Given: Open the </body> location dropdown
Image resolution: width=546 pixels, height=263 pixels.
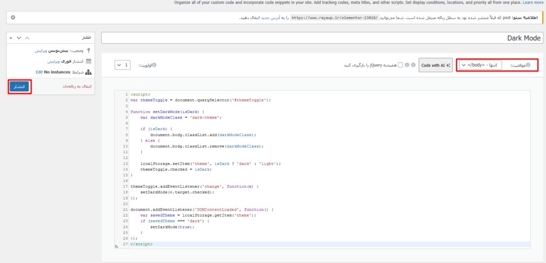Looking at the screenshot, I should point(480,65).
